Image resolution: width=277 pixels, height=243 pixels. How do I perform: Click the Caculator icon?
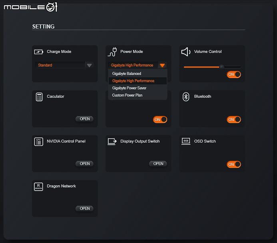(39, 97)
